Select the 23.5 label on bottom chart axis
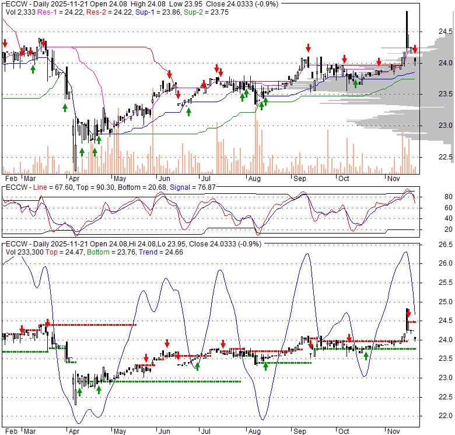Image resolution: width=455 pixels, height=435 pixels. point(445,359)
